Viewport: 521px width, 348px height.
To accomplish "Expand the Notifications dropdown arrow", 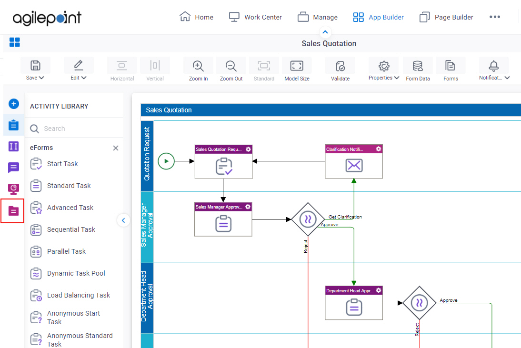I will (507, 78).
